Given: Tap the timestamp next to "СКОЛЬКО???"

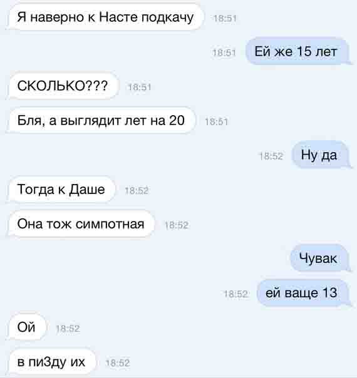Looking at the screenshot, I should [x=140, y=87].
